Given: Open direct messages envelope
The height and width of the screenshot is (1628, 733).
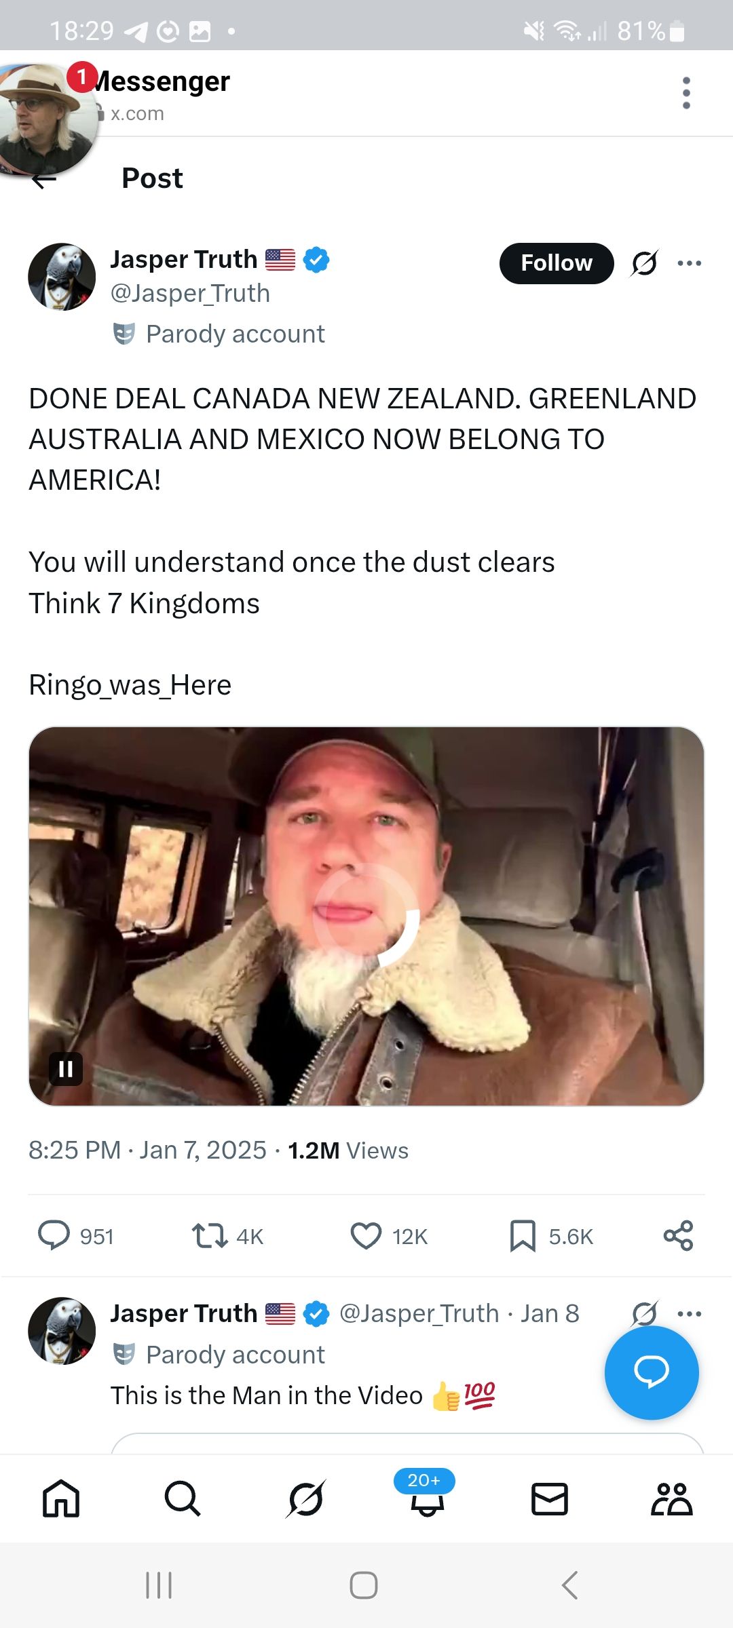Looking at the screenshot, I should pyautogui.click(x=549, y=1499).
